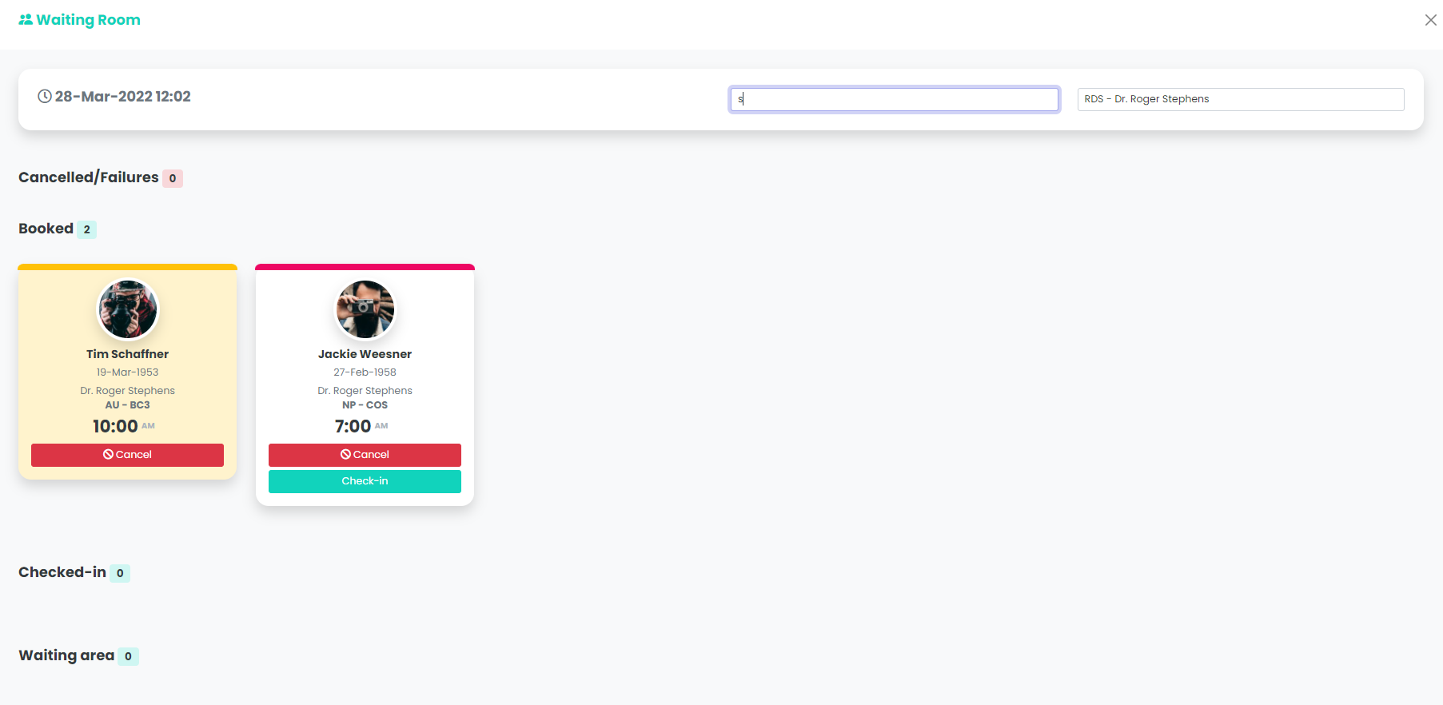Click the Checked-in count badge
Image resolution: width=1443 pixels, height=705 pixels.
point(120,573)
